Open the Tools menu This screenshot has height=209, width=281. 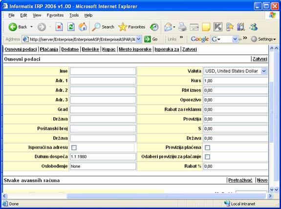point(74,15)
